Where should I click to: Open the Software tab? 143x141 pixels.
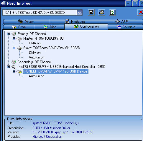[126, 27]
